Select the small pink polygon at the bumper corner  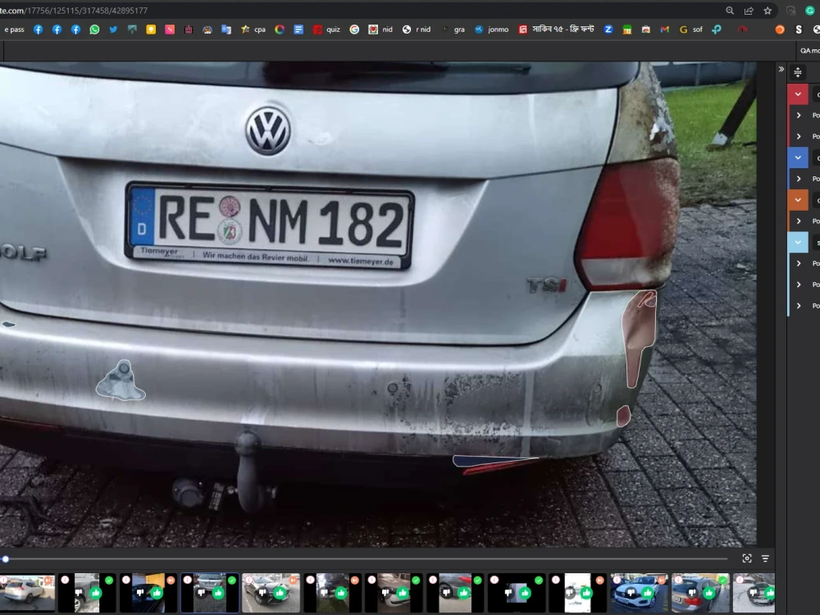(x=623, y=417)
